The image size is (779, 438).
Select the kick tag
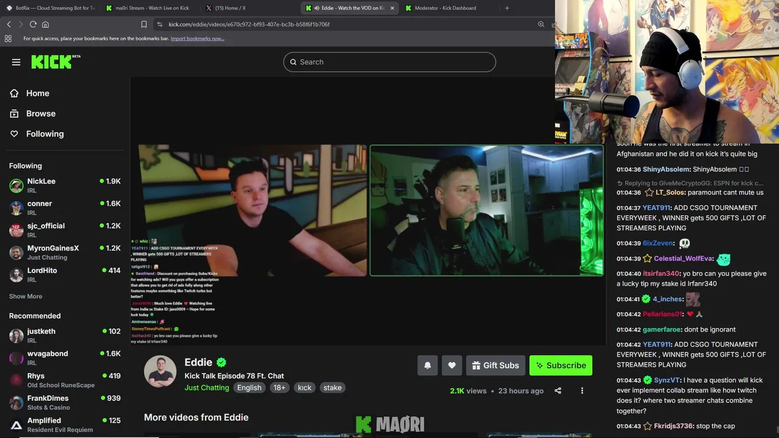[x=304, y=388]
